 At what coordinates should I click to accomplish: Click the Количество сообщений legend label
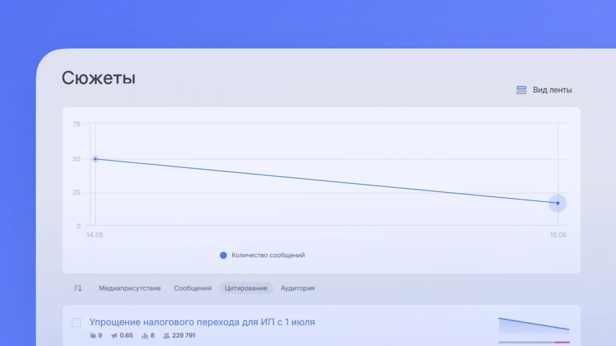[x=268, y=255]
